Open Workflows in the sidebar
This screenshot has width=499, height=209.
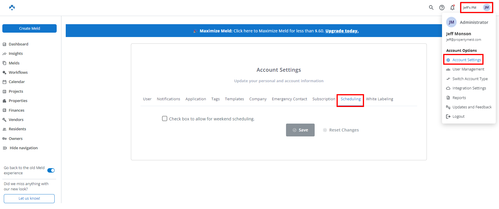click(18, 73)
